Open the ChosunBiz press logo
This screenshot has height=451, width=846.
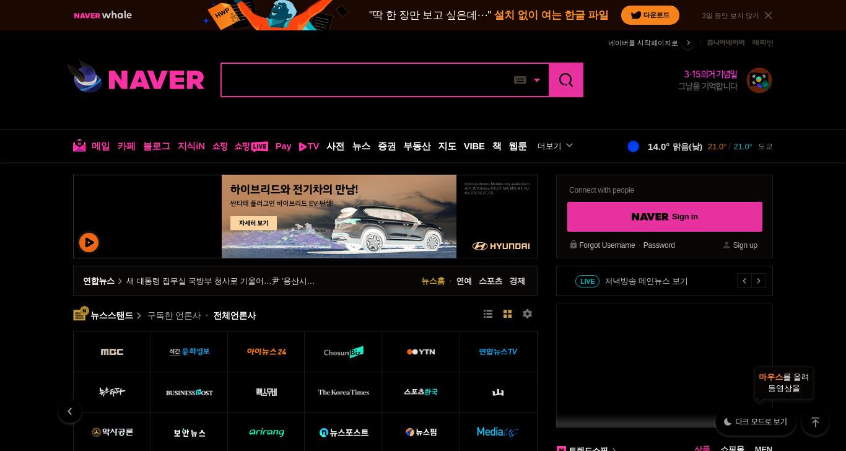coord(344,352)
